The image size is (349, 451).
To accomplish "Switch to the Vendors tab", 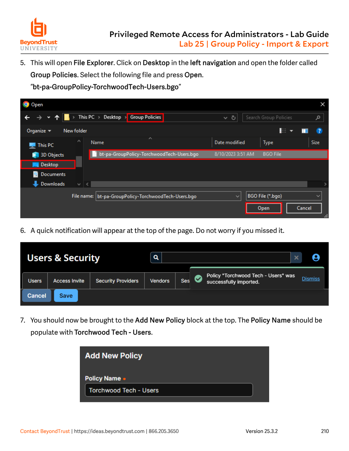I will pyautogui.click(x=160, y=281).
